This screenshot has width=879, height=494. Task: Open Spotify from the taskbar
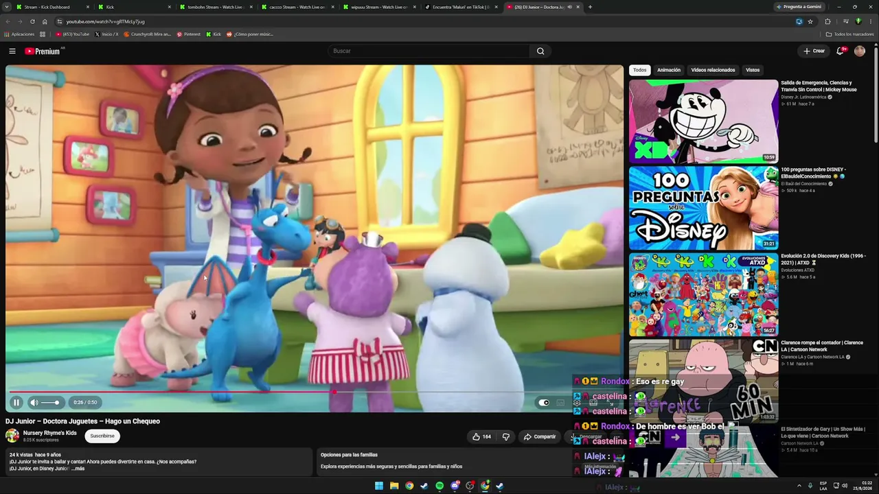click(x=439, y=486)
